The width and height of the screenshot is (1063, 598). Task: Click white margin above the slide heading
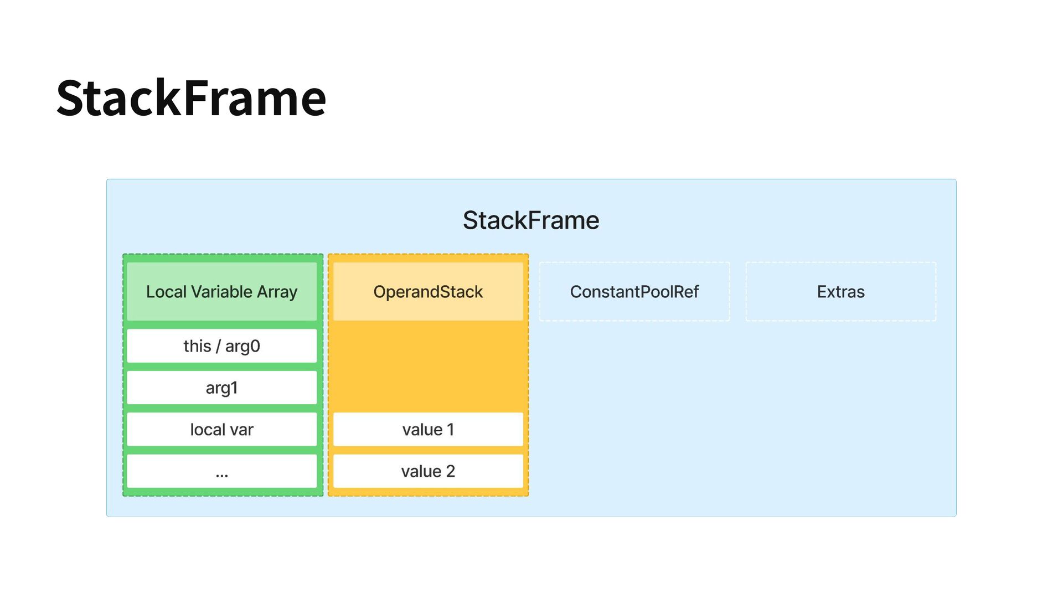point(191,33)
